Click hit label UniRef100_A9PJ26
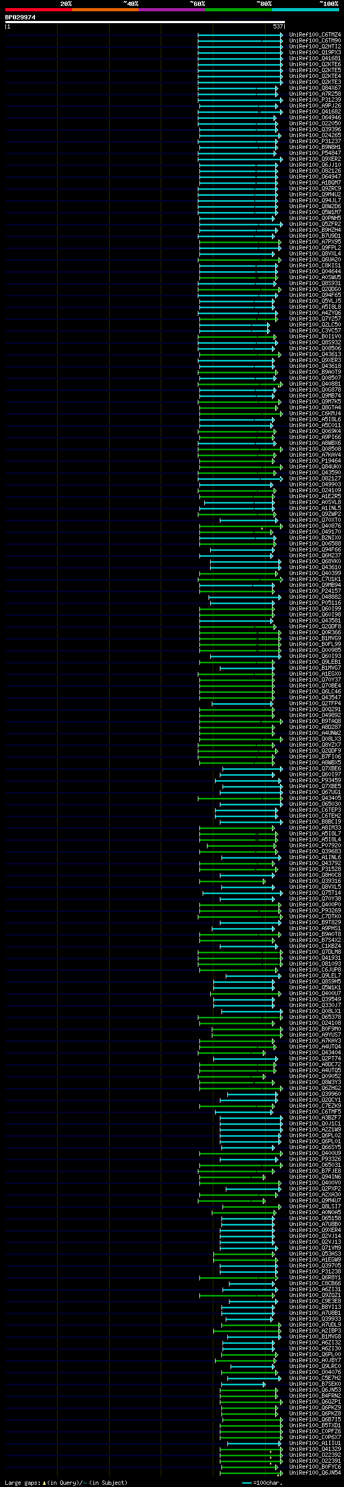The height and width of the screenshot is (1487, 344). (315, 105)
